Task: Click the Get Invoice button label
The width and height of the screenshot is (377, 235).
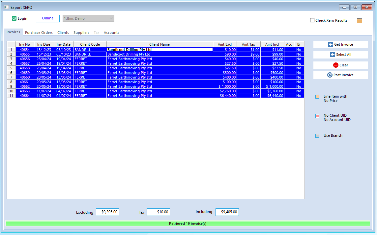Action: click(x=343, y=44)
